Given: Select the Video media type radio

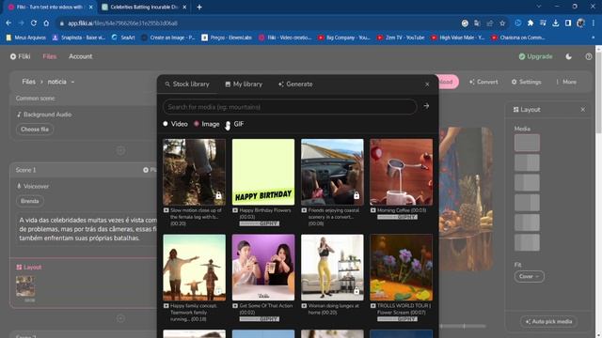Looking at the screenshot, I should coord(166,124).
